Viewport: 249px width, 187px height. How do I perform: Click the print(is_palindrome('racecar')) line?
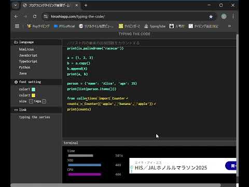tap(95, 48)
